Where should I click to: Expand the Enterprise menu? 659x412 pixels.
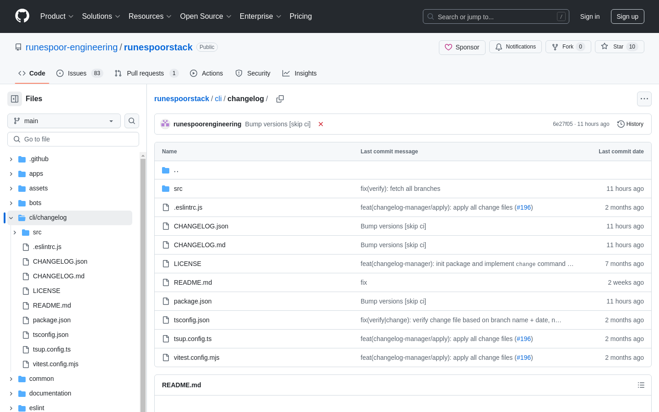(260, 16)
